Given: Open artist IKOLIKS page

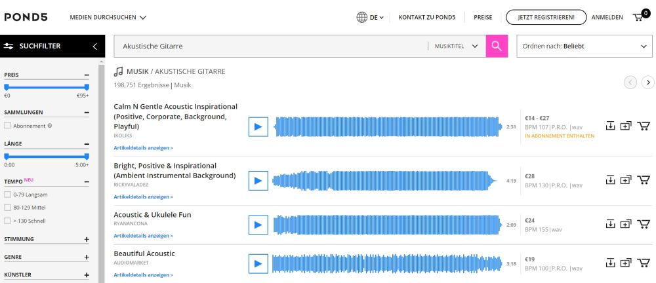Looking at the screenshot, I should (123, 136).
